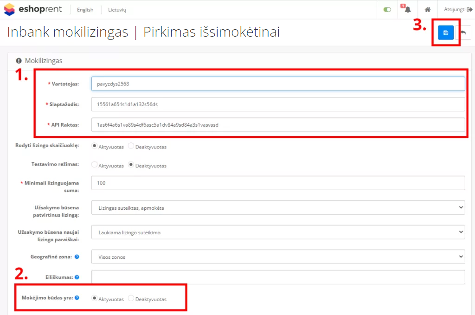Open the Geografinė zona dropdown
The width and height of the screenshot is (475, 315).
(278, 257)
